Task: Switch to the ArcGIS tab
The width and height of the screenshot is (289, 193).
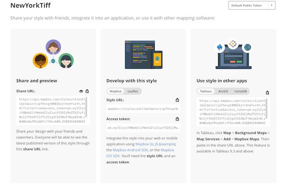Action: click(x=223, y=91)
